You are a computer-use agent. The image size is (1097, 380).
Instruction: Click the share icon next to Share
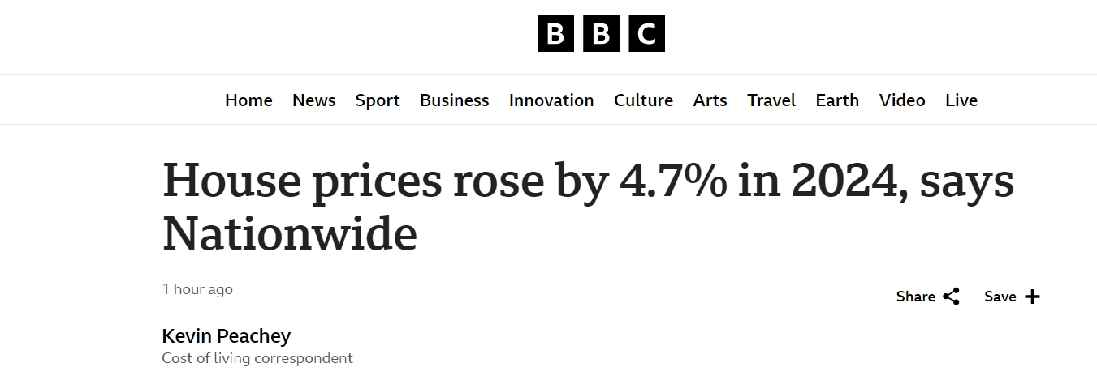point(951,297)
